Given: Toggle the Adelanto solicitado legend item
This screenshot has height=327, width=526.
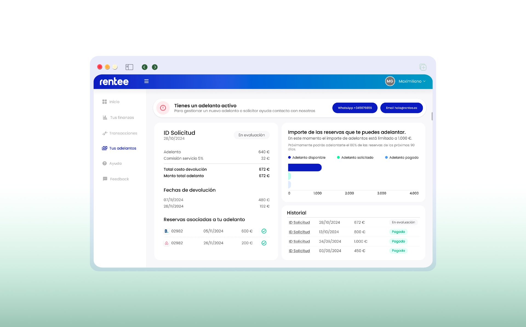Looking at the screenshot, I should click(x=355, y=158).
